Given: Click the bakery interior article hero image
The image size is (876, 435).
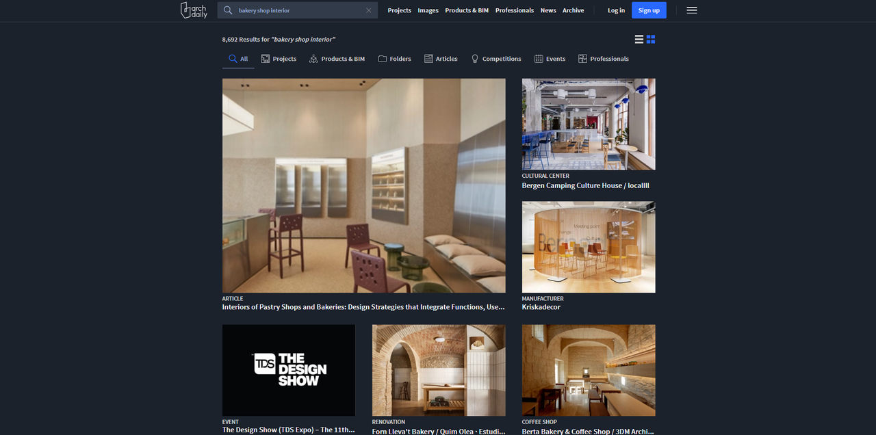Looking at the screenshot, I should click(363, 185).
